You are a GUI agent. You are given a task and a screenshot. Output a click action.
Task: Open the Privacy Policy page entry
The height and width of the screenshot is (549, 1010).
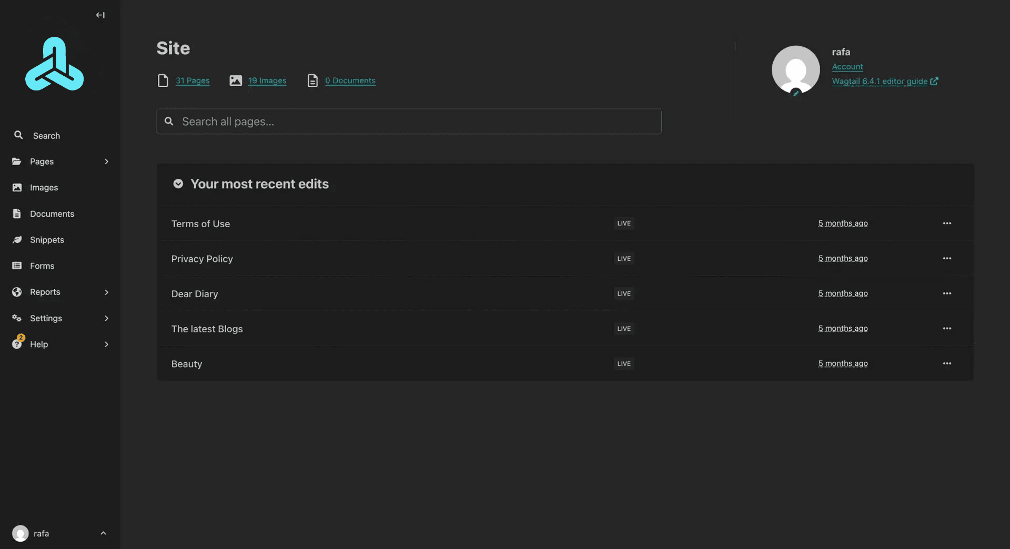(x=202, y=259)
